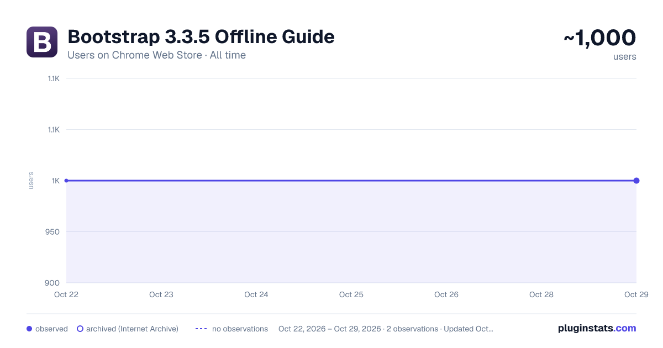This screenshot has width=663, height=348.
Task: Click the 'Oct 26' x-axis label
Action: (446, 294)
